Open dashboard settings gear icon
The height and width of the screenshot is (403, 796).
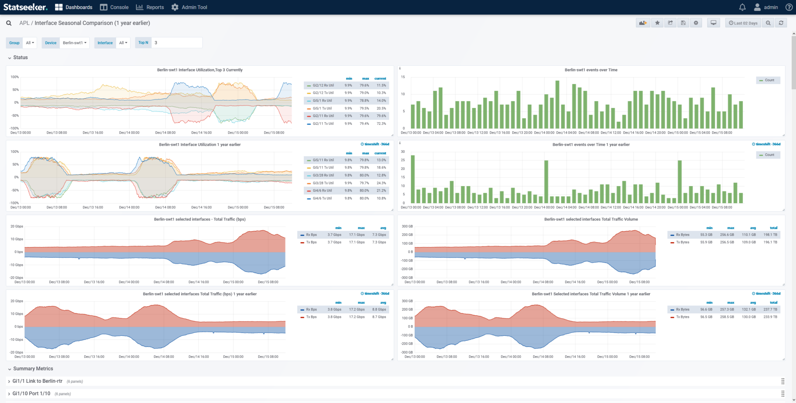click(x=696, y=23)
